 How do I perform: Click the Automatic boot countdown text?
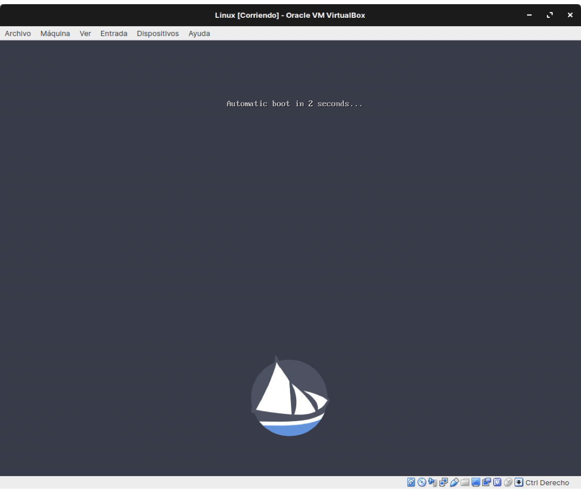click(295, 104)
